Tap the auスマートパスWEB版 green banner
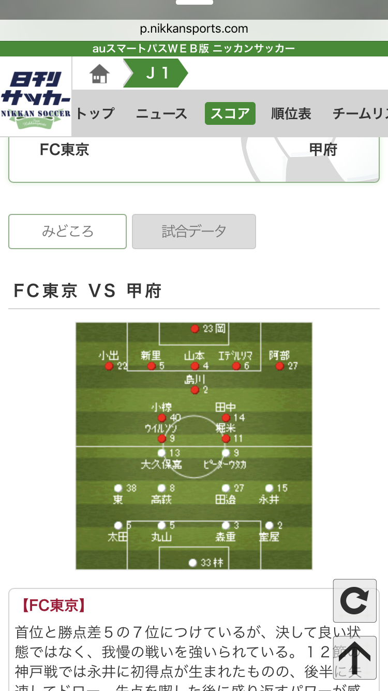 194,49
